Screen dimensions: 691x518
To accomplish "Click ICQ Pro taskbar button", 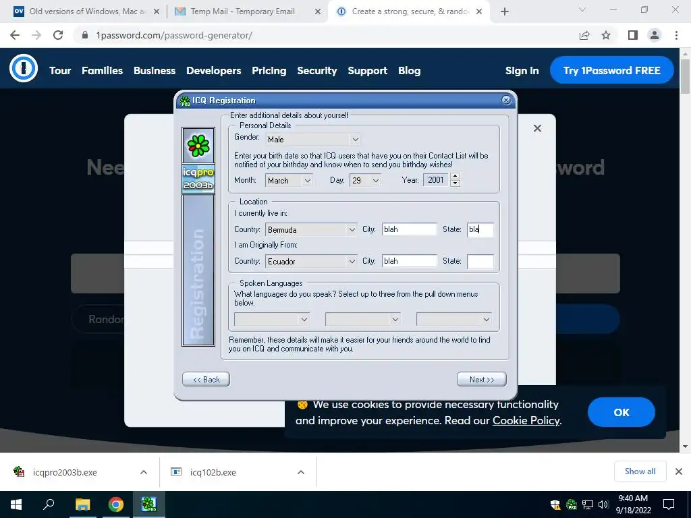I will pyautogui.click(x=149, y=505).
